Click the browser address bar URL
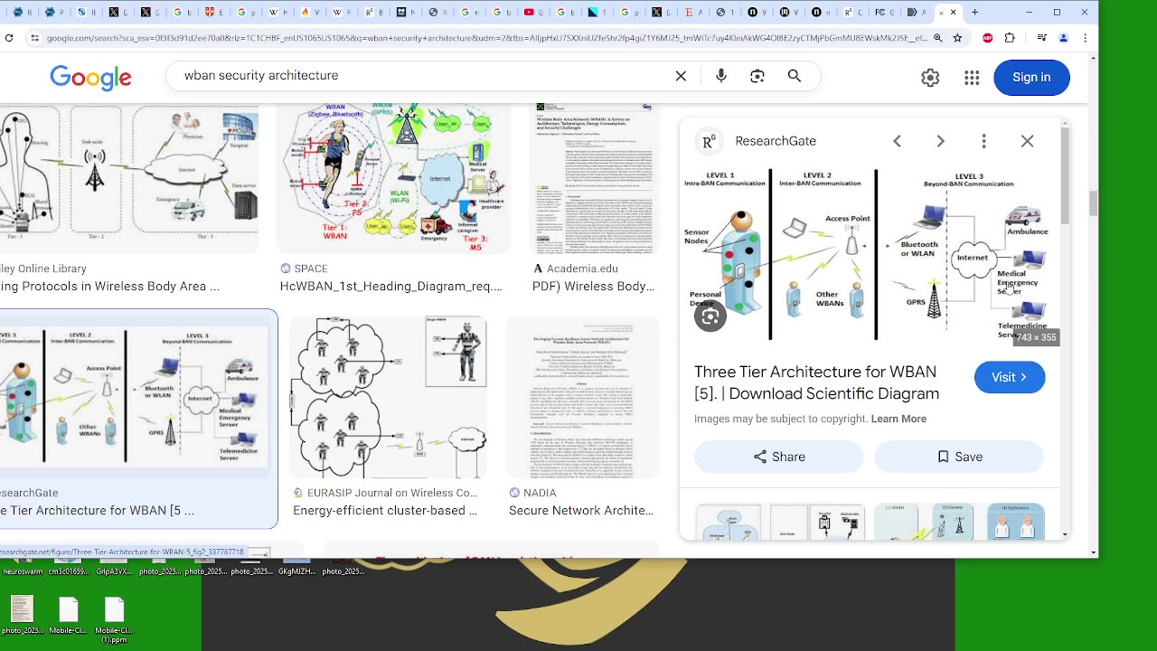This screenshot has height=651, width=1157. coord(486,38)
